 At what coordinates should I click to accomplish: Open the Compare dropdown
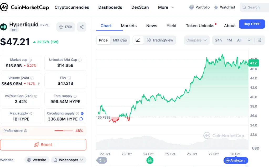click(x=196, y=40)
